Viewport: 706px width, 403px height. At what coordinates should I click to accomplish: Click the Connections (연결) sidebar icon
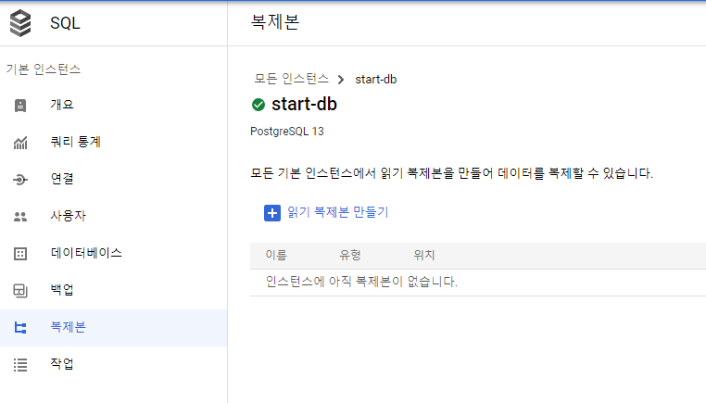pos(20,180)
